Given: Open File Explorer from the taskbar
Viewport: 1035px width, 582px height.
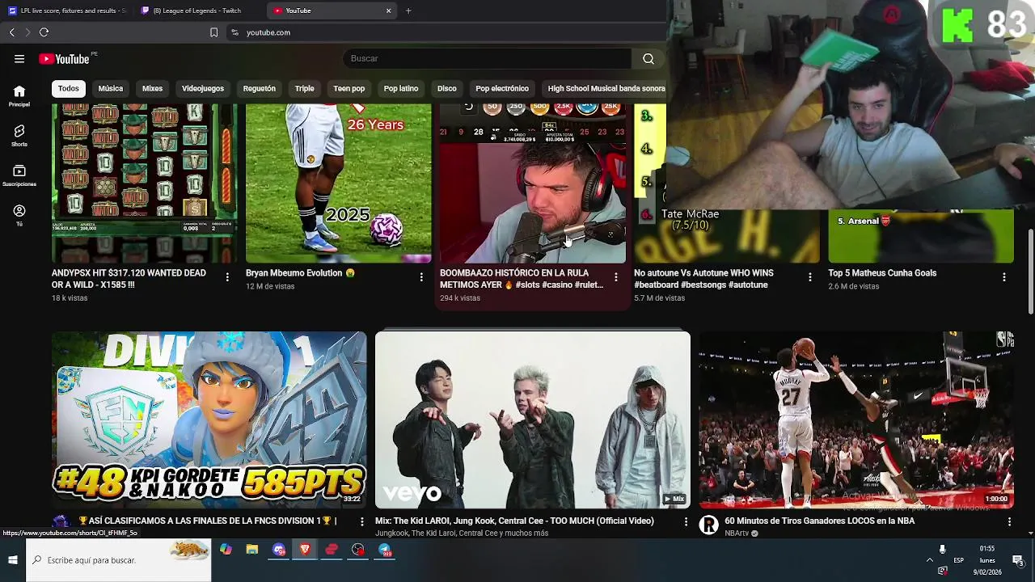Looking at the screenshot, I should [252, 550].
